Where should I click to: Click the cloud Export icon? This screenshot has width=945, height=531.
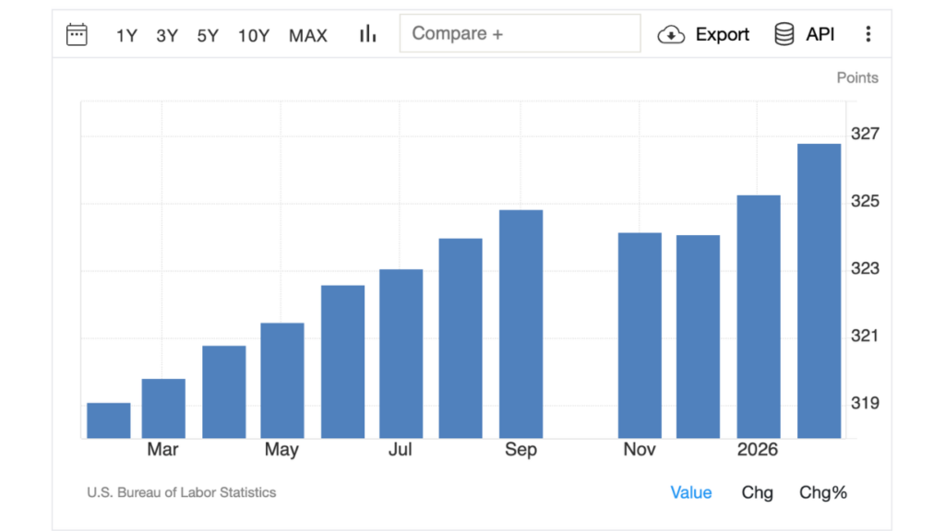[671, 34]
